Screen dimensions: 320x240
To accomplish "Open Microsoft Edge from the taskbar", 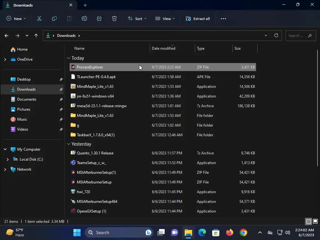I will click(x=202, y=232).
